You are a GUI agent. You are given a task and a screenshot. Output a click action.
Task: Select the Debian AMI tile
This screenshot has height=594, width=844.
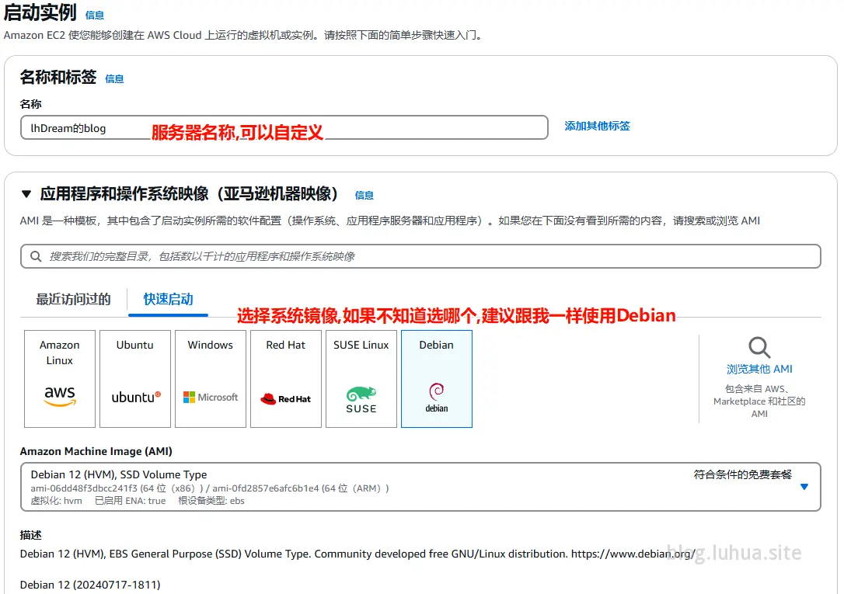tap(437, 378)
